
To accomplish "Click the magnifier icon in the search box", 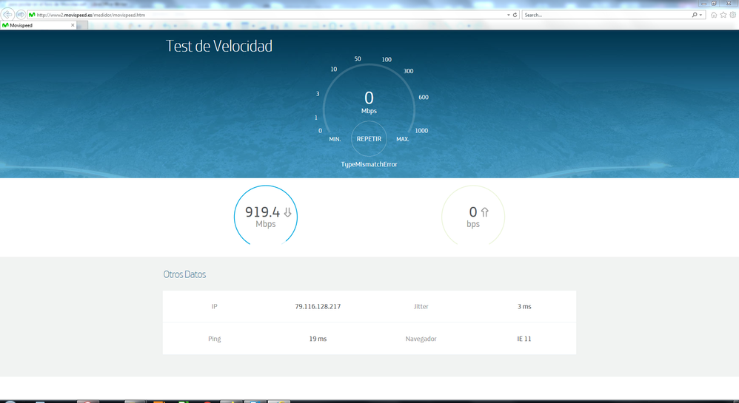I will (x=695, y=15).
